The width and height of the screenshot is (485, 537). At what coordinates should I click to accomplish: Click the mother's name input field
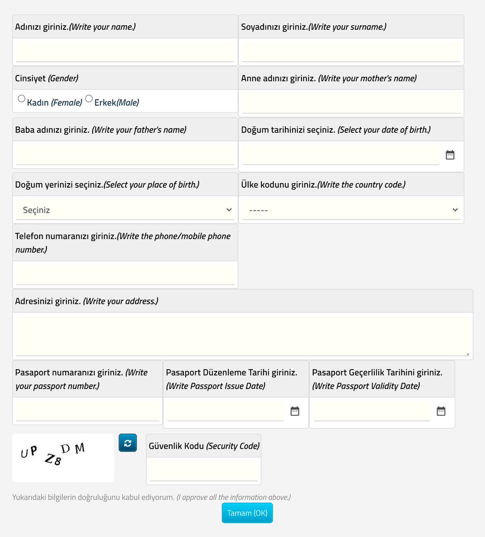coord(351,103)
